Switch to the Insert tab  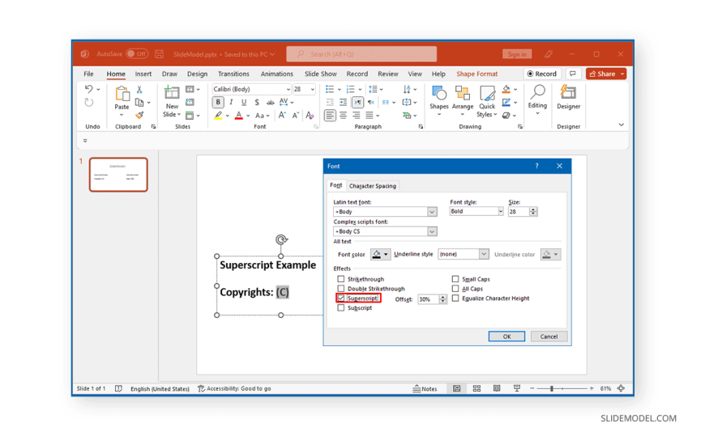(143, 74)
